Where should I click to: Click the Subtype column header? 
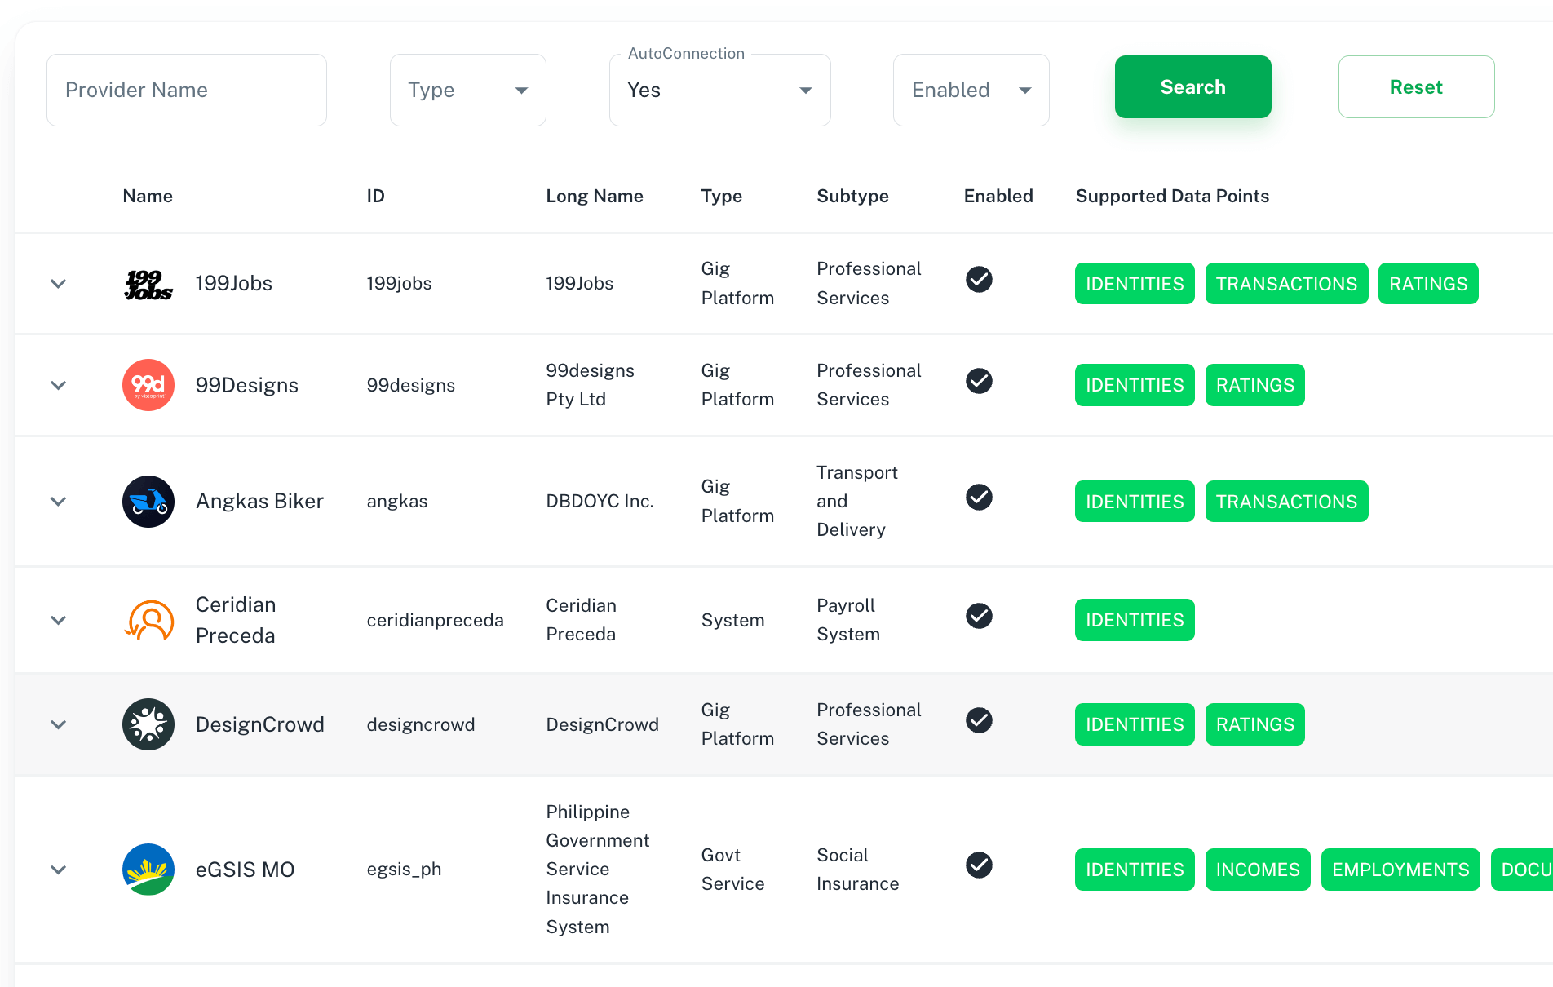click(852, 196)
